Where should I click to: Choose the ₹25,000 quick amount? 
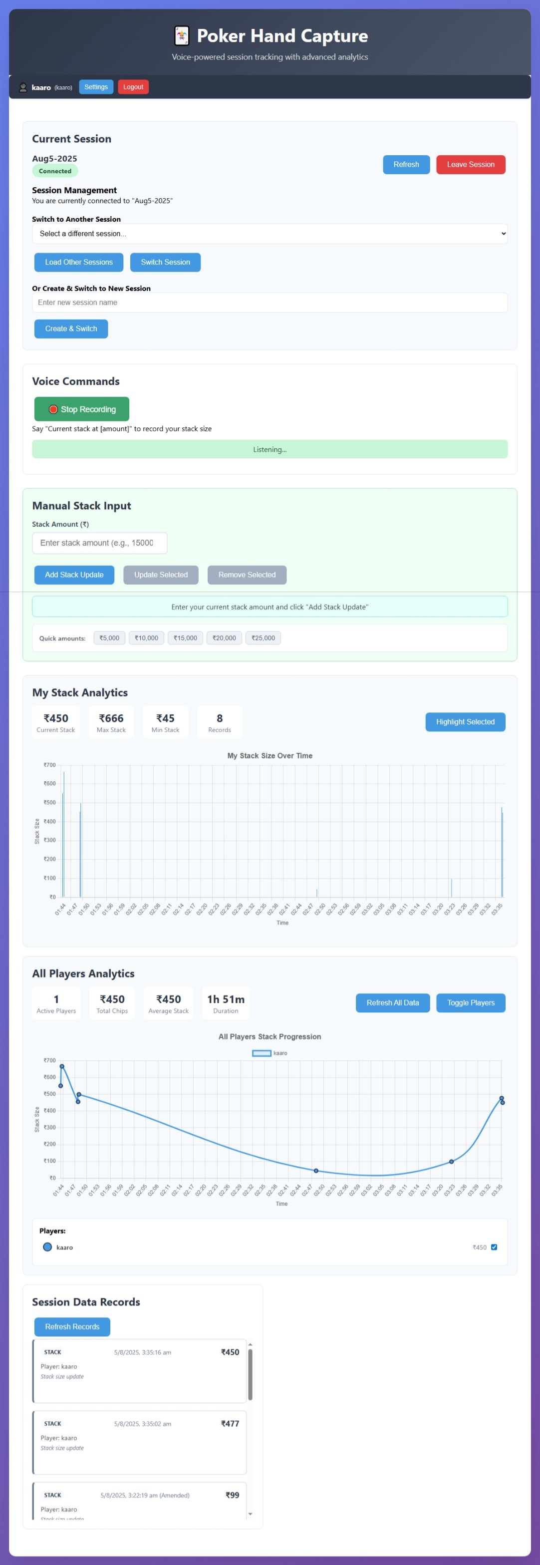[263, 638]
